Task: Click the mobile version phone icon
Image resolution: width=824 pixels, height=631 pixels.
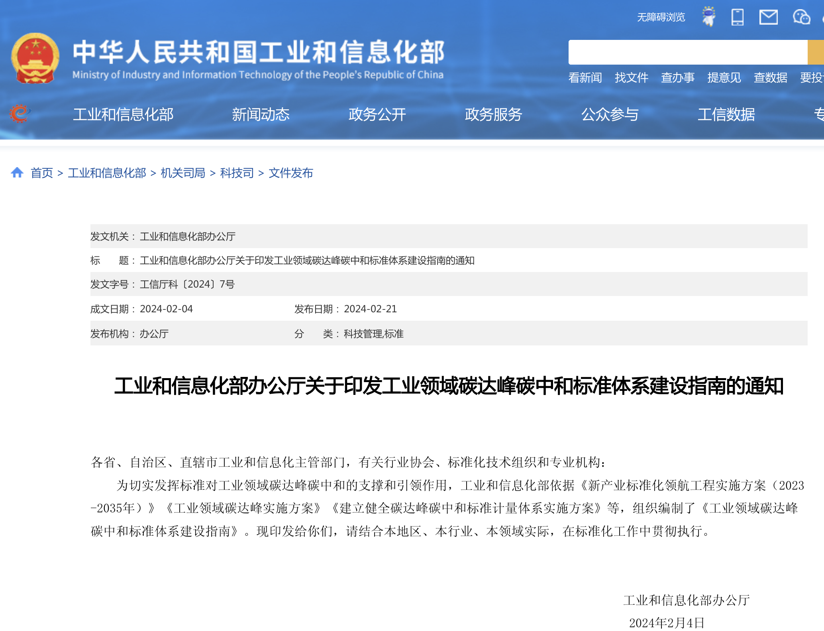Action: click(x=738, y=17)
